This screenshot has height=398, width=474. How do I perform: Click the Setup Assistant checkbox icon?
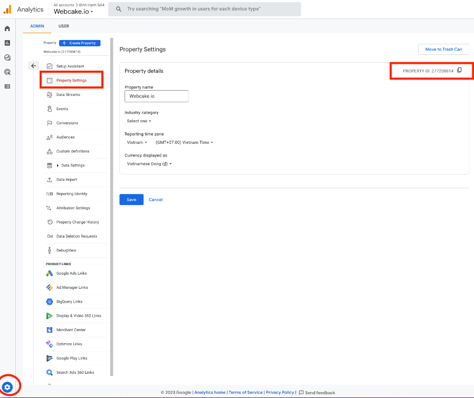pyautogui.click(x=50, y=66)
